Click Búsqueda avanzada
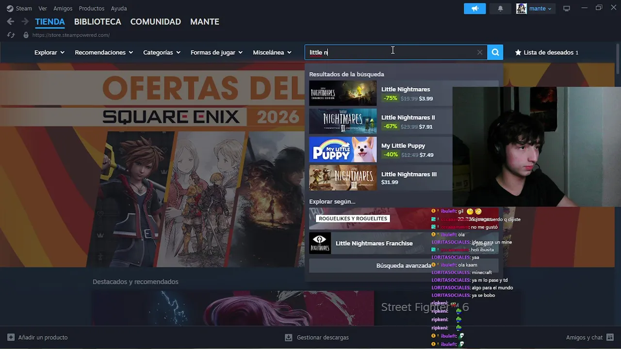Image resolution: width=621 pixels, height=349 pixels. point(404,266)
